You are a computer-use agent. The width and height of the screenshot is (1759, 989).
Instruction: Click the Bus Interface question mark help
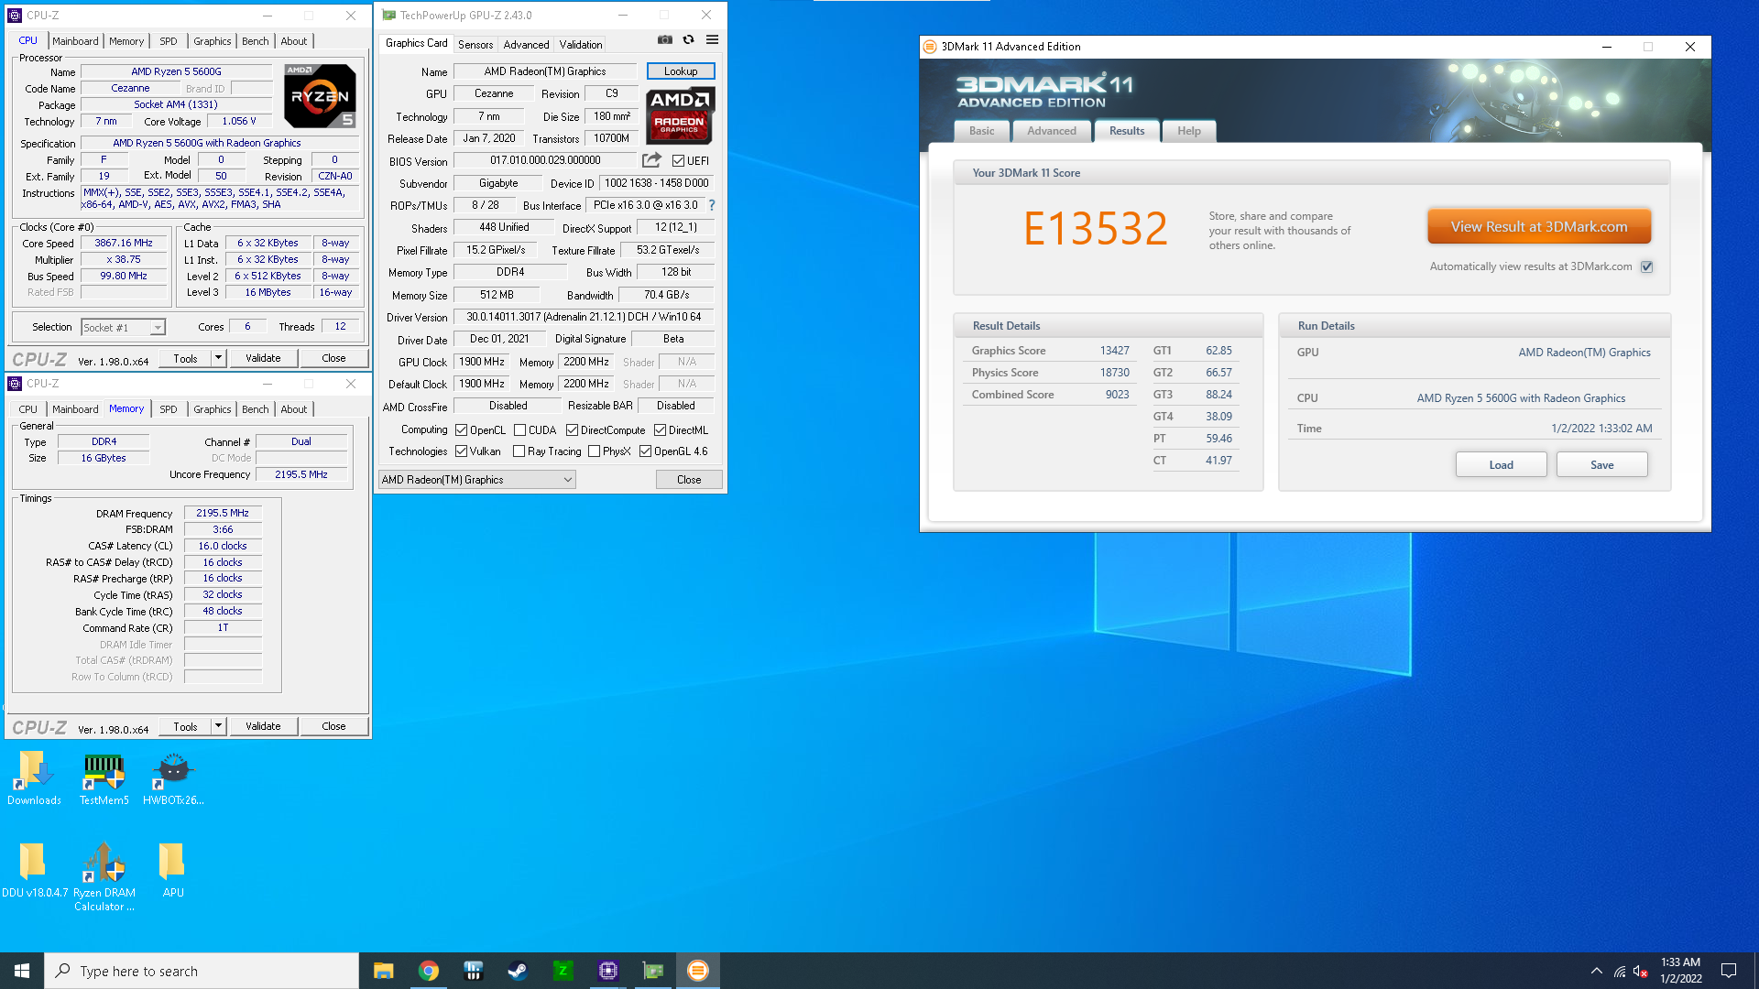712,205
